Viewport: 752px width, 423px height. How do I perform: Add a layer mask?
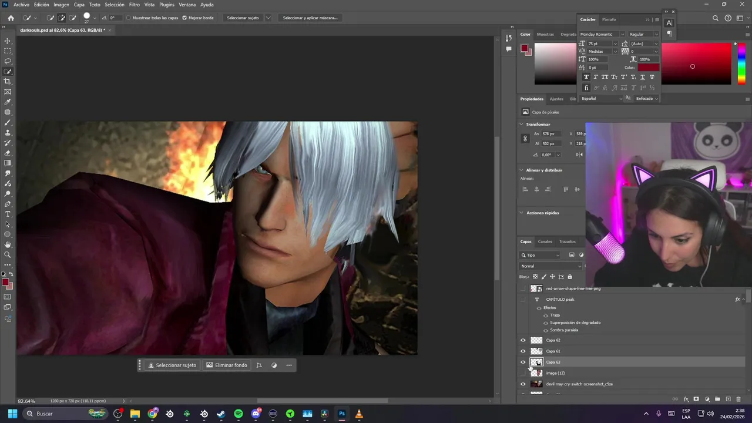click(696, 399)
